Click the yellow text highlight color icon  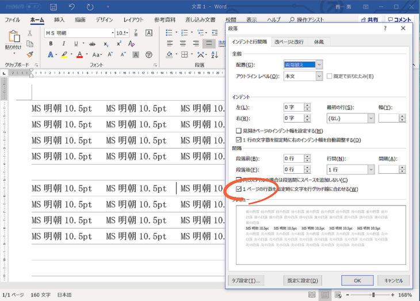64,55
